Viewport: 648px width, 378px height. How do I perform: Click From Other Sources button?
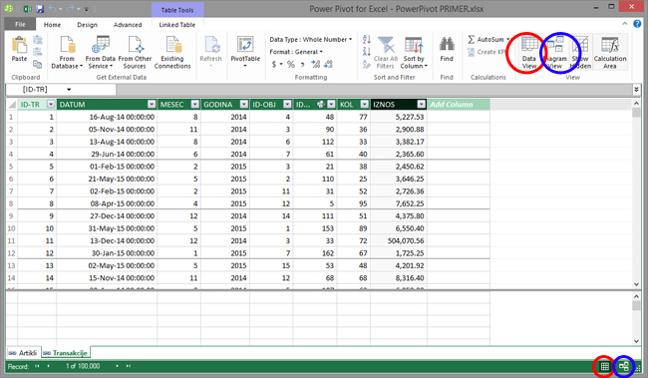135,53
